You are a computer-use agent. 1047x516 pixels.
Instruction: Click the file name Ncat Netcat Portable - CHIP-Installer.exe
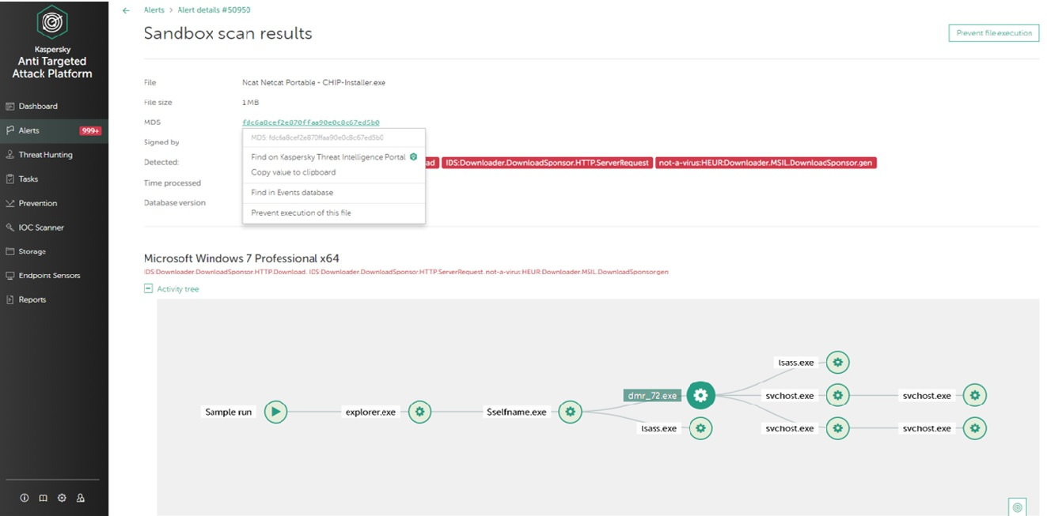click(313, 82)
